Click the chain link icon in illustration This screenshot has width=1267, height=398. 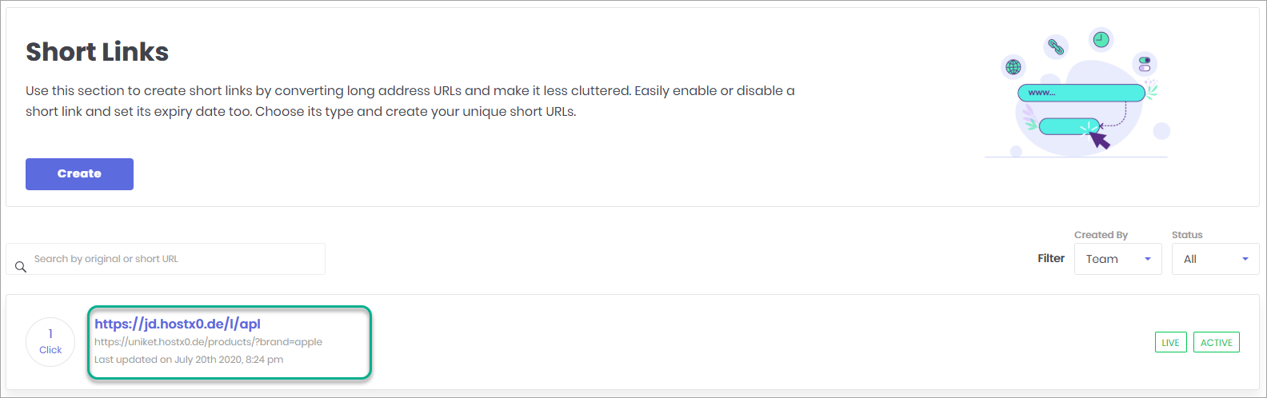click(1057, 47)
